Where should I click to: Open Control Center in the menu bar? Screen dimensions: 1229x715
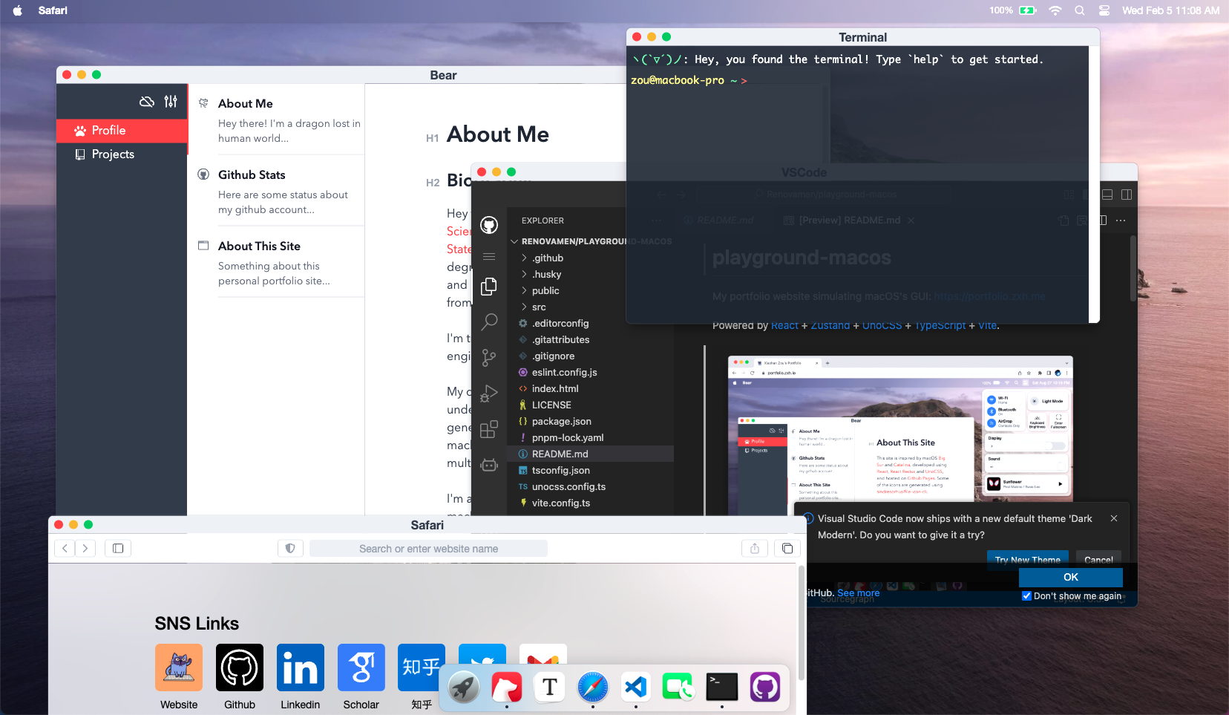point(1104,10)
